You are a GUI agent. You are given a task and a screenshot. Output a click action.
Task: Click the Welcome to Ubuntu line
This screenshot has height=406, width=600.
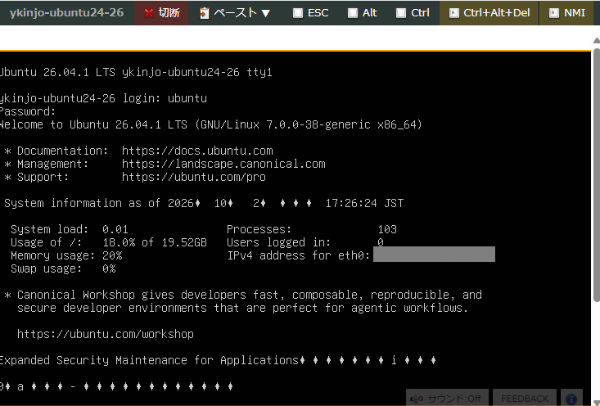click(x=211, y=124)
